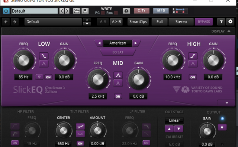Open the L R channel routing icon
The image size is (238, 147).
tap(180, 11)
